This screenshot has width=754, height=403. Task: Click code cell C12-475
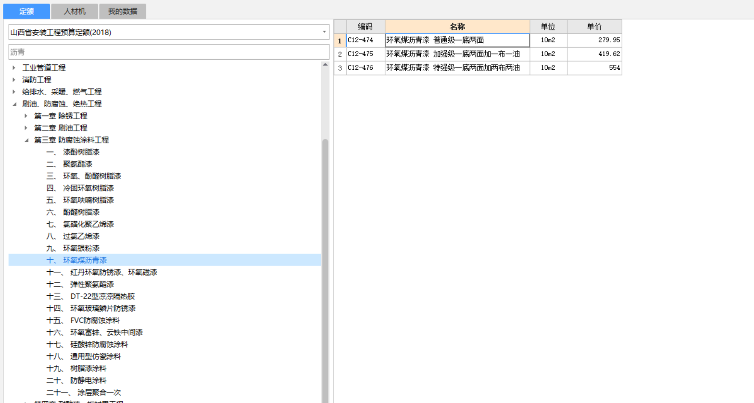365,54
